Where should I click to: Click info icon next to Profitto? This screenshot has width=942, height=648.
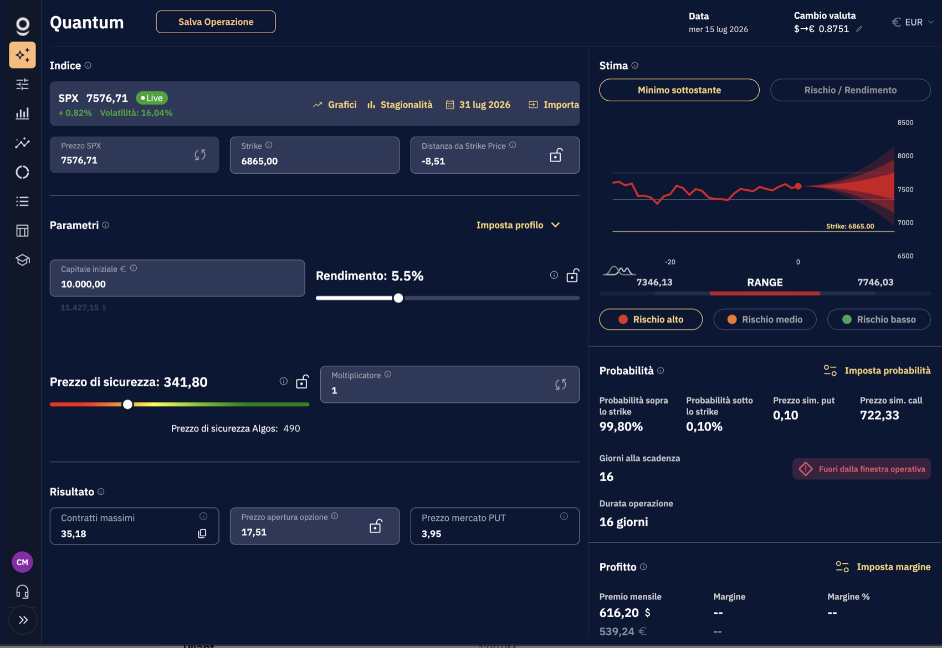(x=643, y=567)
